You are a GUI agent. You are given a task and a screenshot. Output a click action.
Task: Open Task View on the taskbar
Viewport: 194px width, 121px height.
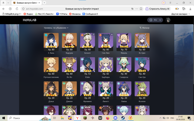tap(55, 118)
